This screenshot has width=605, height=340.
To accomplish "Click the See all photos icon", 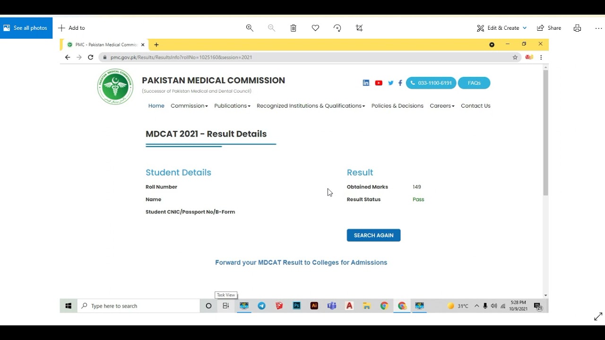I will click(7, 28).
